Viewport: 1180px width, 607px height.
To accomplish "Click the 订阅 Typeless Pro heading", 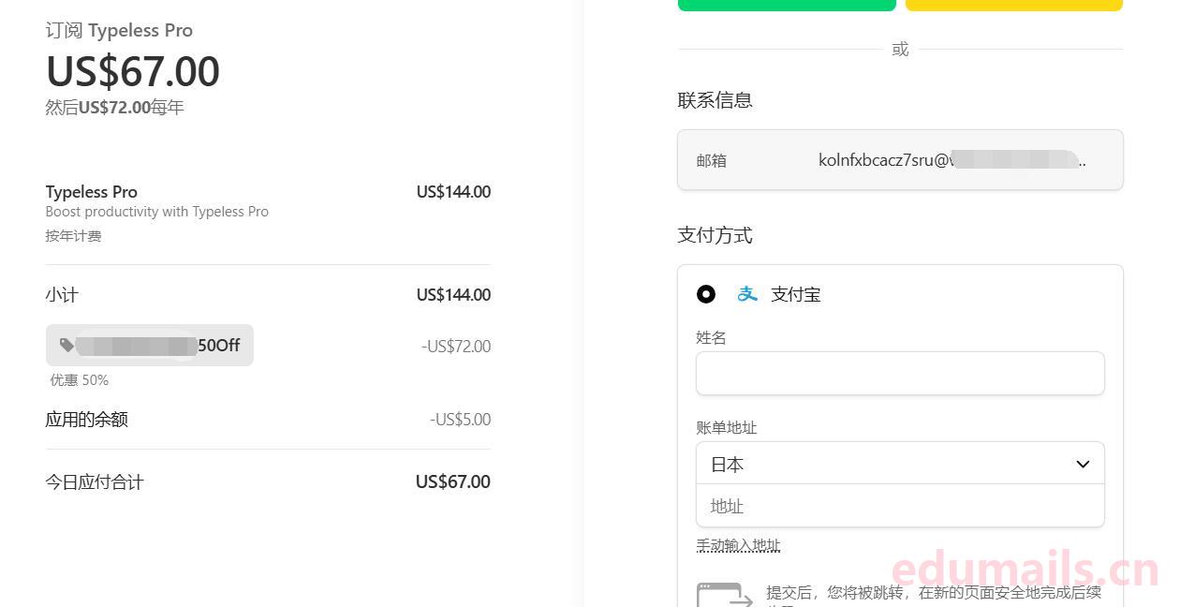I will tap(119, 31).
